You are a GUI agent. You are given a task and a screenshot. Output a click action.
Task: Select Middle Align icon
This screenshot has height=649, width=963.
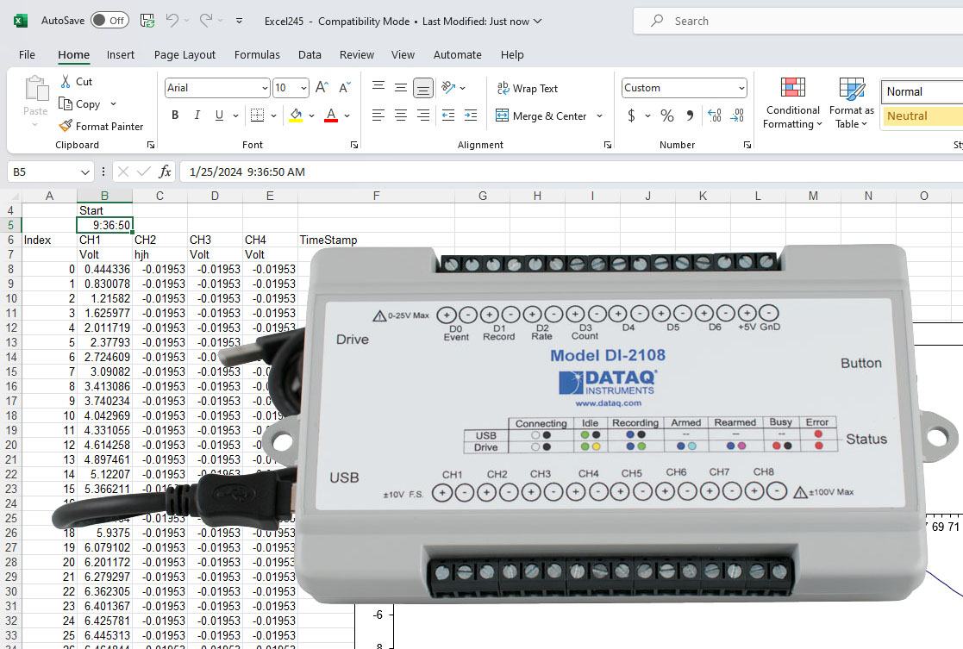[x=400, y=87]
